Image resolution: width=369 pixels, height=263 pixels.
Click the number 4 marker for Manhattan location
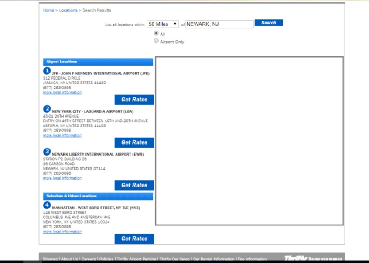[47, 205]
